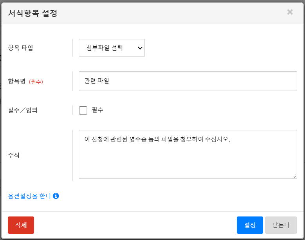This screenshot has height=240, width=305.
Task: Click the X icon in dialog header
Action: point(290,12)
